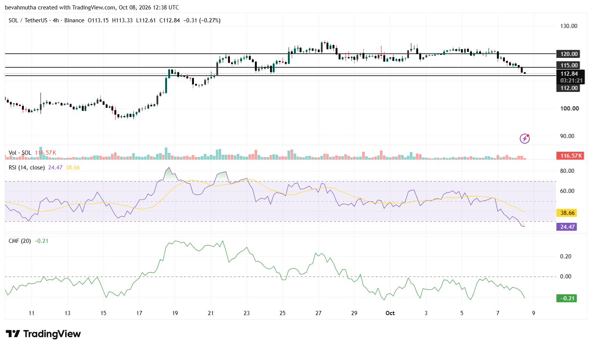Click the close value C112.84 in legend

(x=170, y=20)
